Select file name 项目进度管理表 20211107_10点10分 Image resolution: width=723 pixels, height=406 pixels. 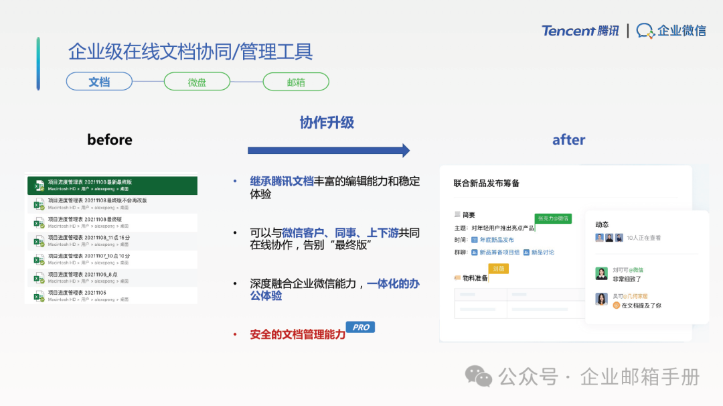[89, 256]
